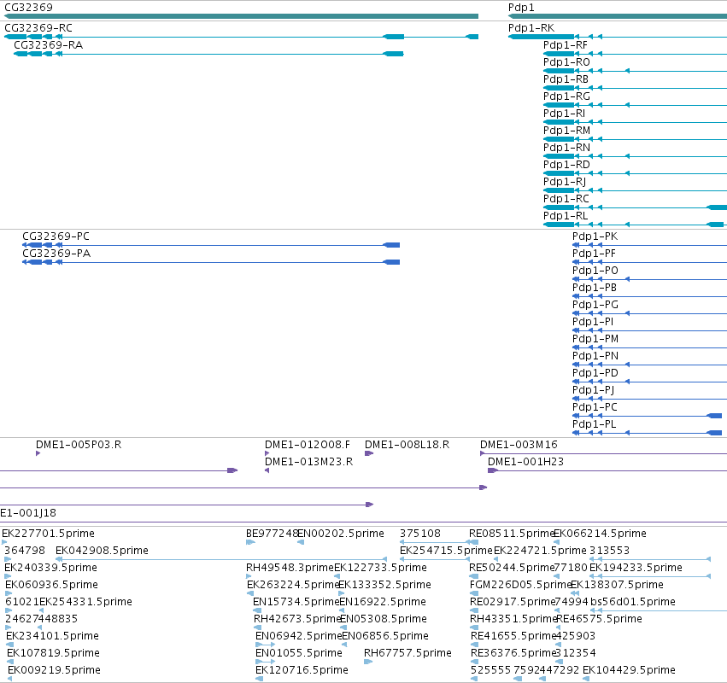727x683 pixels.
Task: Select EST EN06856.5prime label
Action: click(385, 637)
